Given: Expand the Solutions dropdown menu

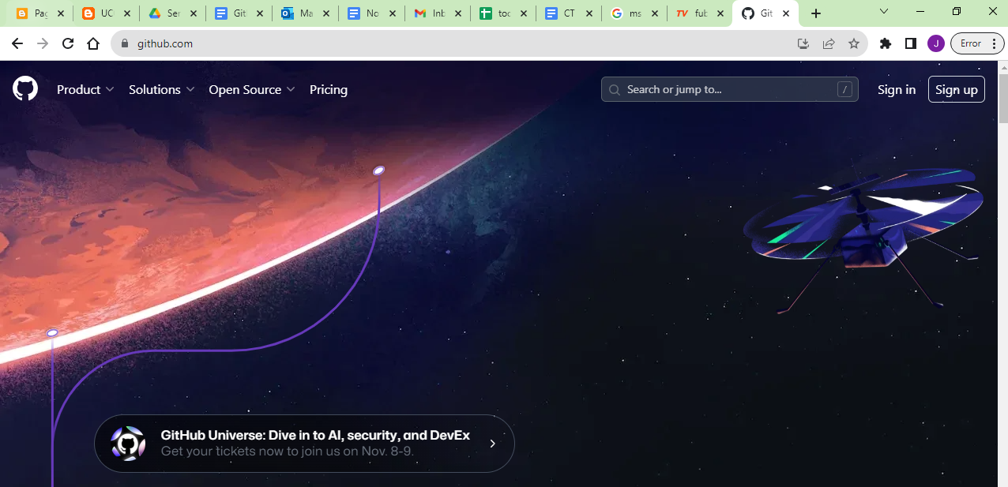Looking at the screenshot, I should coord(161,89).
